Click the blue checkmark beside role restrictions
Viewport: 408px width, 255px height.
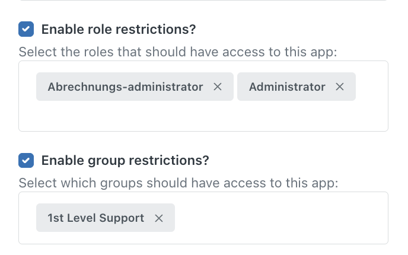(x=26, y=29)
